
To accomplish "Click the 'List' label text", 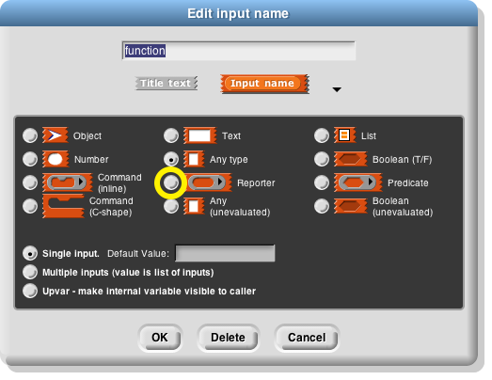I will tap(369, 135).
